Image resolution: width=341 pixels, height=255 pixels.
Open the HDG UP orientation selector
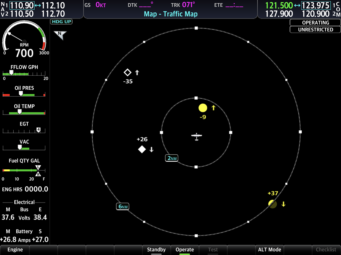pos(61,22)
